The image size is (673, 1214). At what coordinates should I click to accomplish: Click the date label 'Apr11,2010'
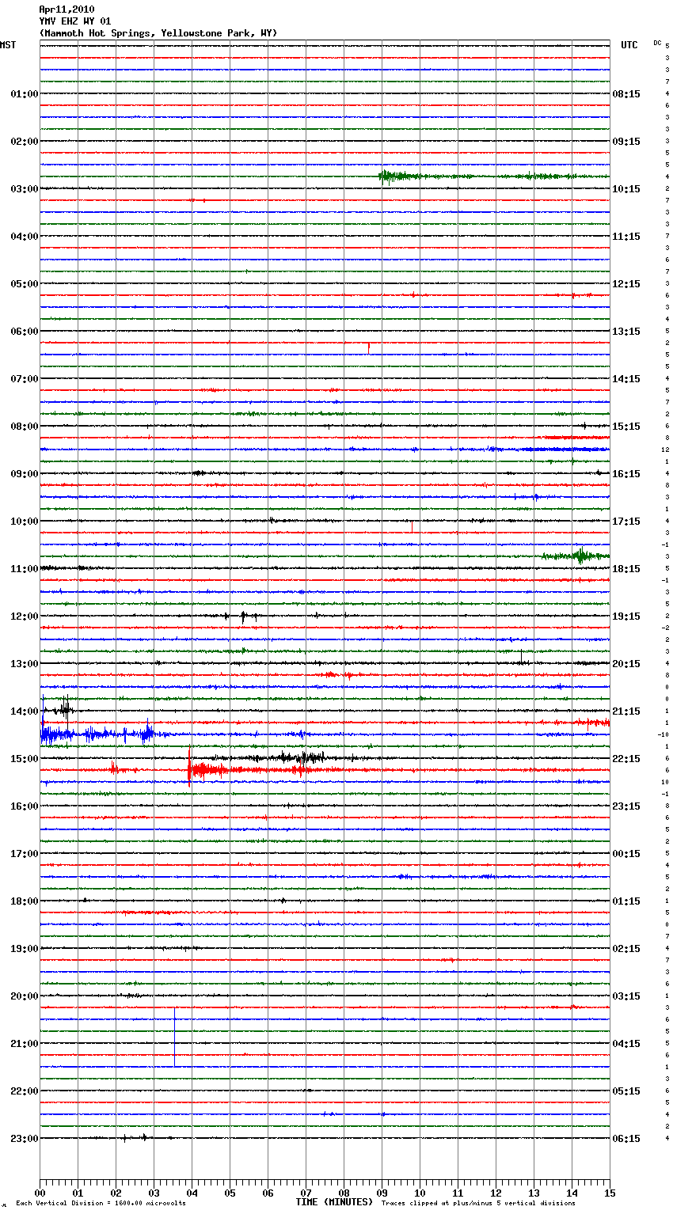(67, 9)
